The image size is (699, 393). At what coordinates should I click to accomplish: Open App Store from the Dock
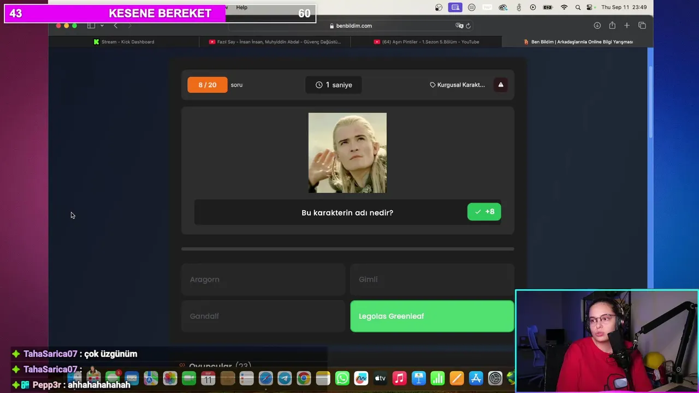click(476, 378)
